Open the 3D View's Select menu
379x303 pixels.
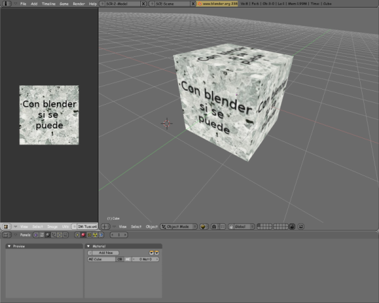coord(136,227)
